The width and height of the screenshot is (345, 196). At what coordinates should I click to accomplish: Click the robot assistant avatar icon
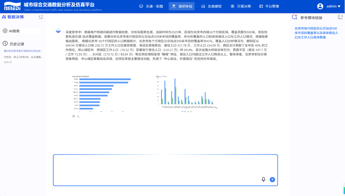pos(58,31)
